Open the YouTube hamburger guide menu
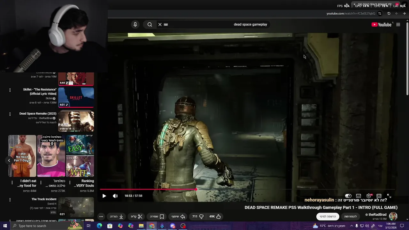The width and height of the screenshot is (409, 230). (x=398, y=25)
